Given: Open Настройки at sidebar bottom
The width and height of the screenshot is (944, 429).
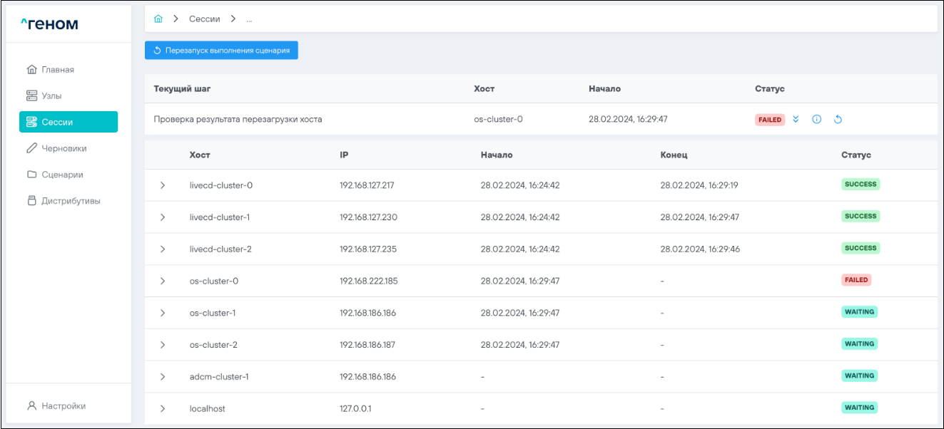Looking at the screenshot, I should pos(63,406).
